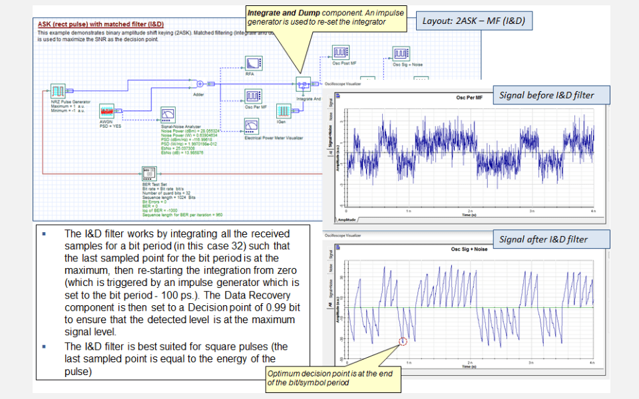Click the AWGN noise source component
This screenshot has height=399, width=639.
[106, 112]
